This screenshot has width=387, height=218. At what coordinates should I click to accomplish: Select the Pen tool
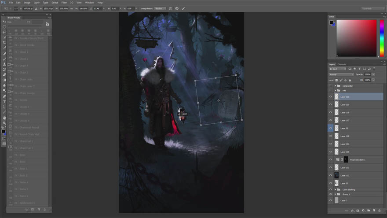click(4, 96)
